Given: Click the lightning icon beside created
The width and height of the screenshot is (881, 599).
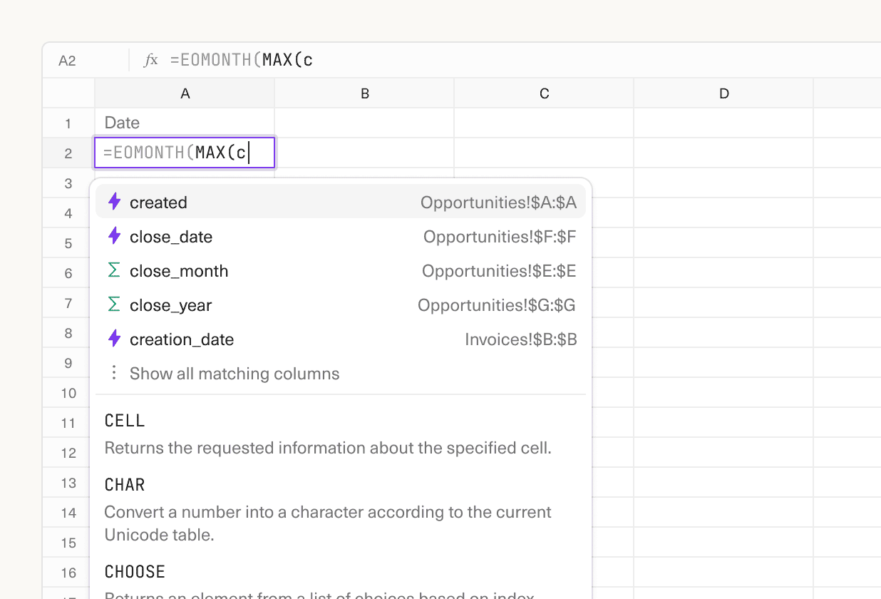Looking at the screenshot, I should click(x=114, y=202).
